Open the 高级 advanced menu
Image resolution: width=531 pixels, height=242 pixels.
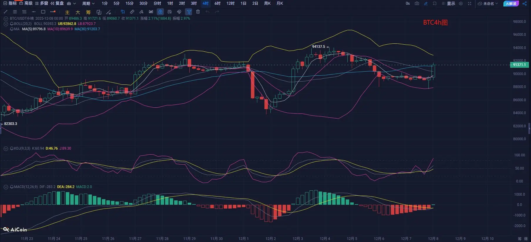[x=26, y=3]
